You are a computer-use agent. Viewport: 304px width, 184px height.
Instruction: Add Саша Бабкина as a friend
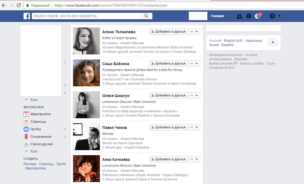click(168, 64)
